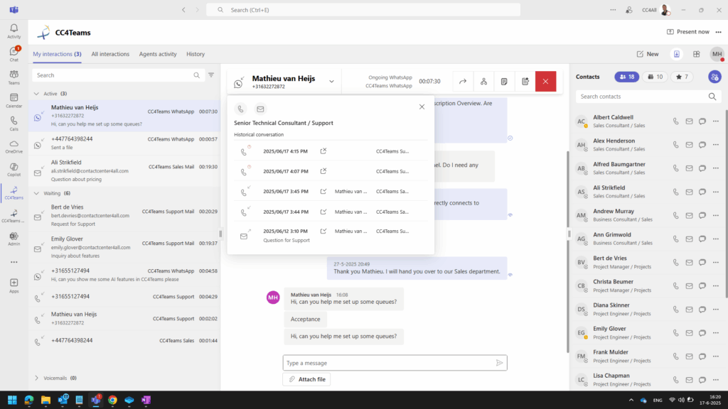Image resolution: width=728 pixels, height=409 pixels.
Task: Click the phone icon in contact popup
Action: pos(240,109)
